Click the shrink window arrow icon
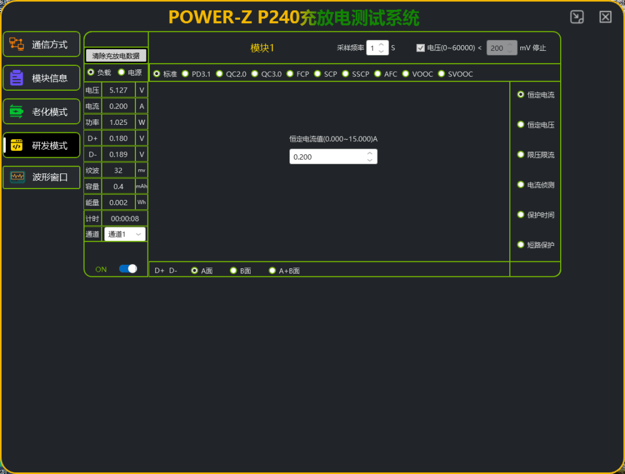Viewport: 625px width, 474px height. [x=577, y=17]
